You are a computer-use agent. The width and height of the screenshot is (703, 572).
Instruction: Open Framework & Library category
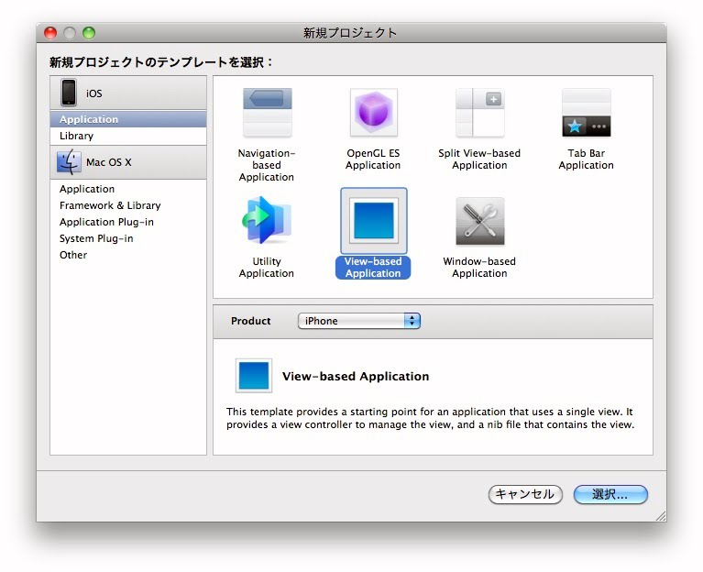(110, 205)
